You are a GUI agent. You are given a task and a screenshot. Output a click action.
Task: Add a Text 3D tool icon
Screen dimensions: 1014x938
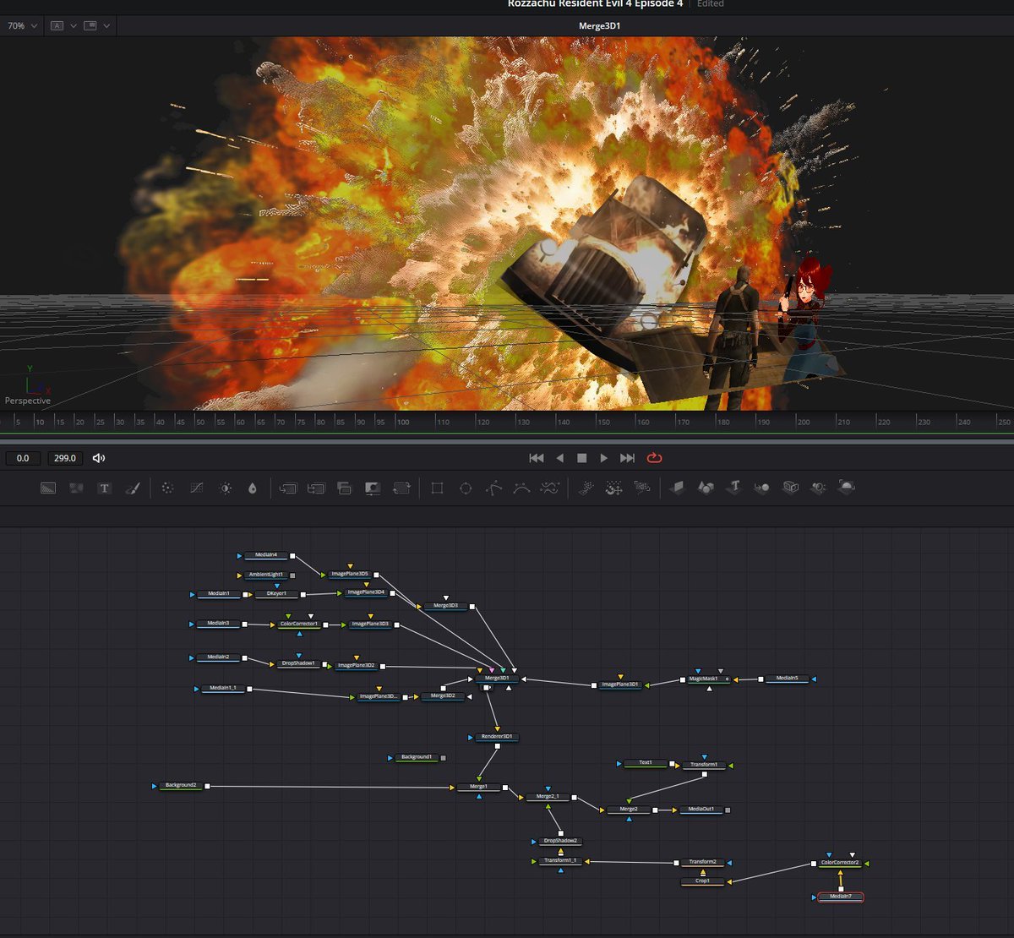[x=734, y=488]
